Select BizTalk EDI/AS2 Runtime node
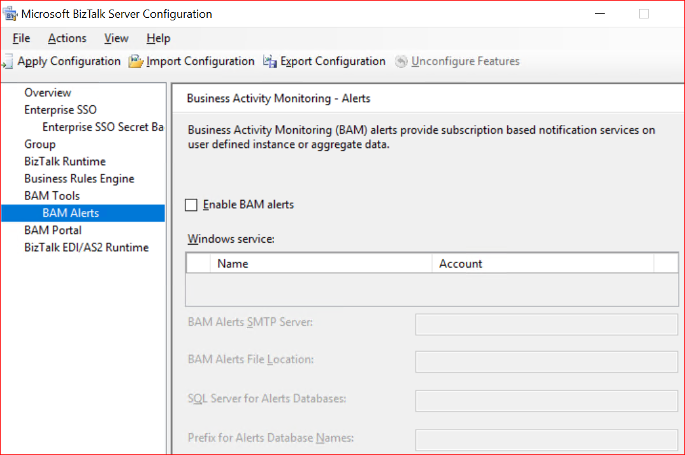The image size is (685, 455). 86,247
